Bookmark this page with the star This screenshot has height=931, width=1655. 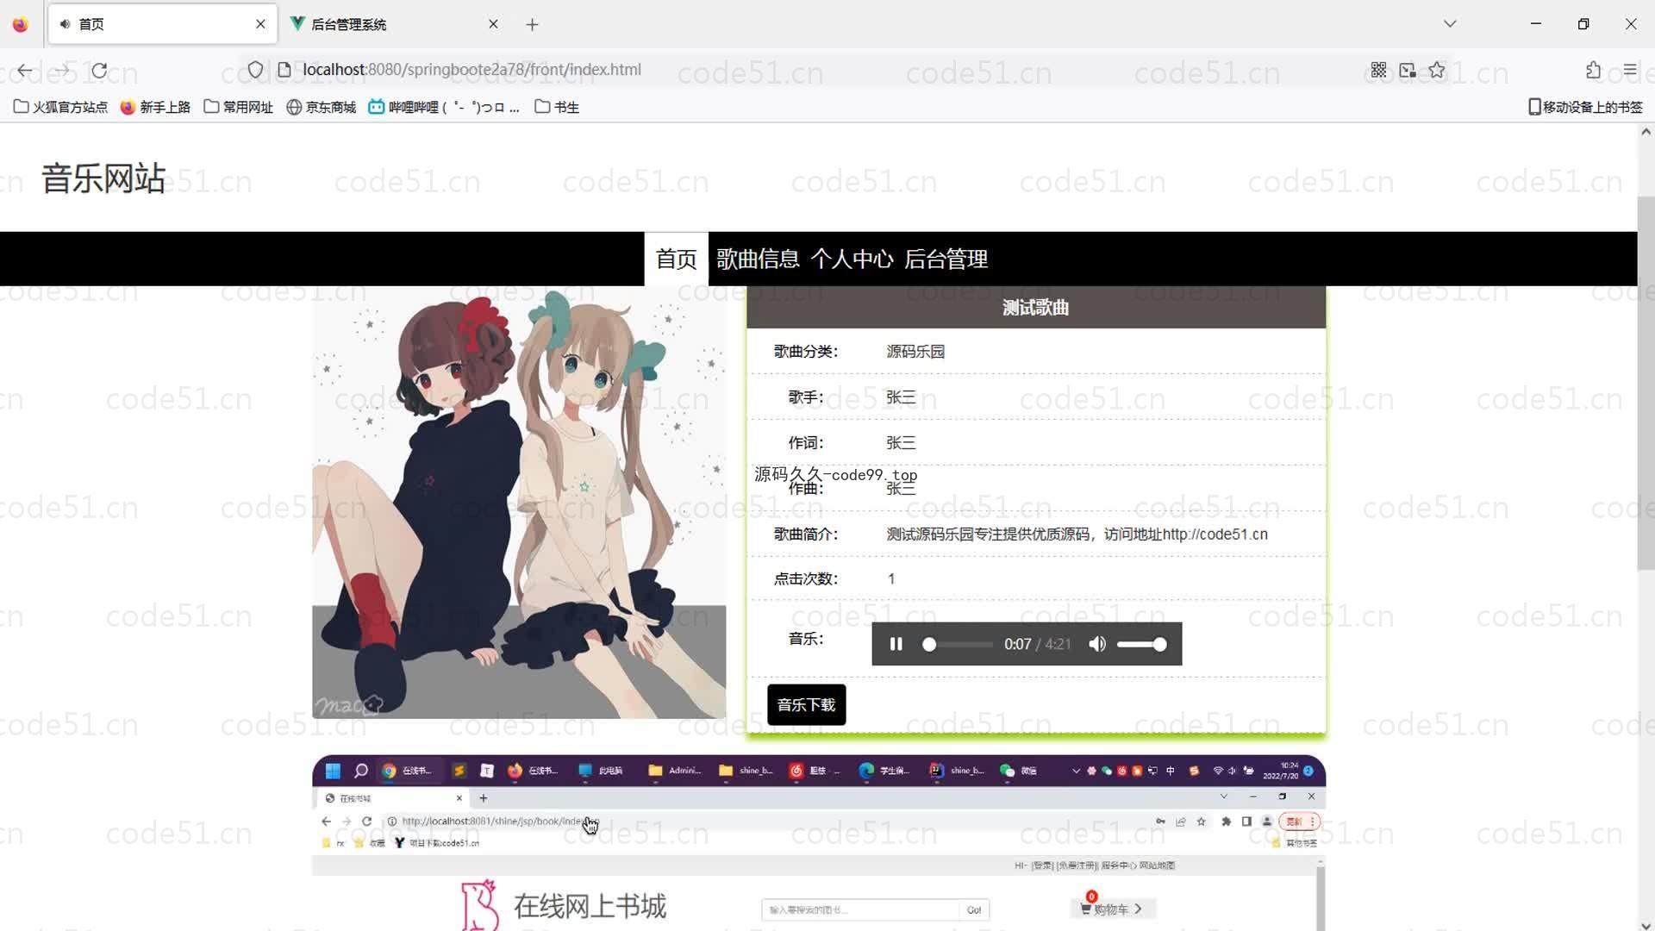1437,70
